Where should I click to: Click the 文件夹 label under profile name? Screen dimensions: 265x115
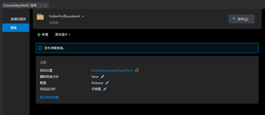coord(54,23)
